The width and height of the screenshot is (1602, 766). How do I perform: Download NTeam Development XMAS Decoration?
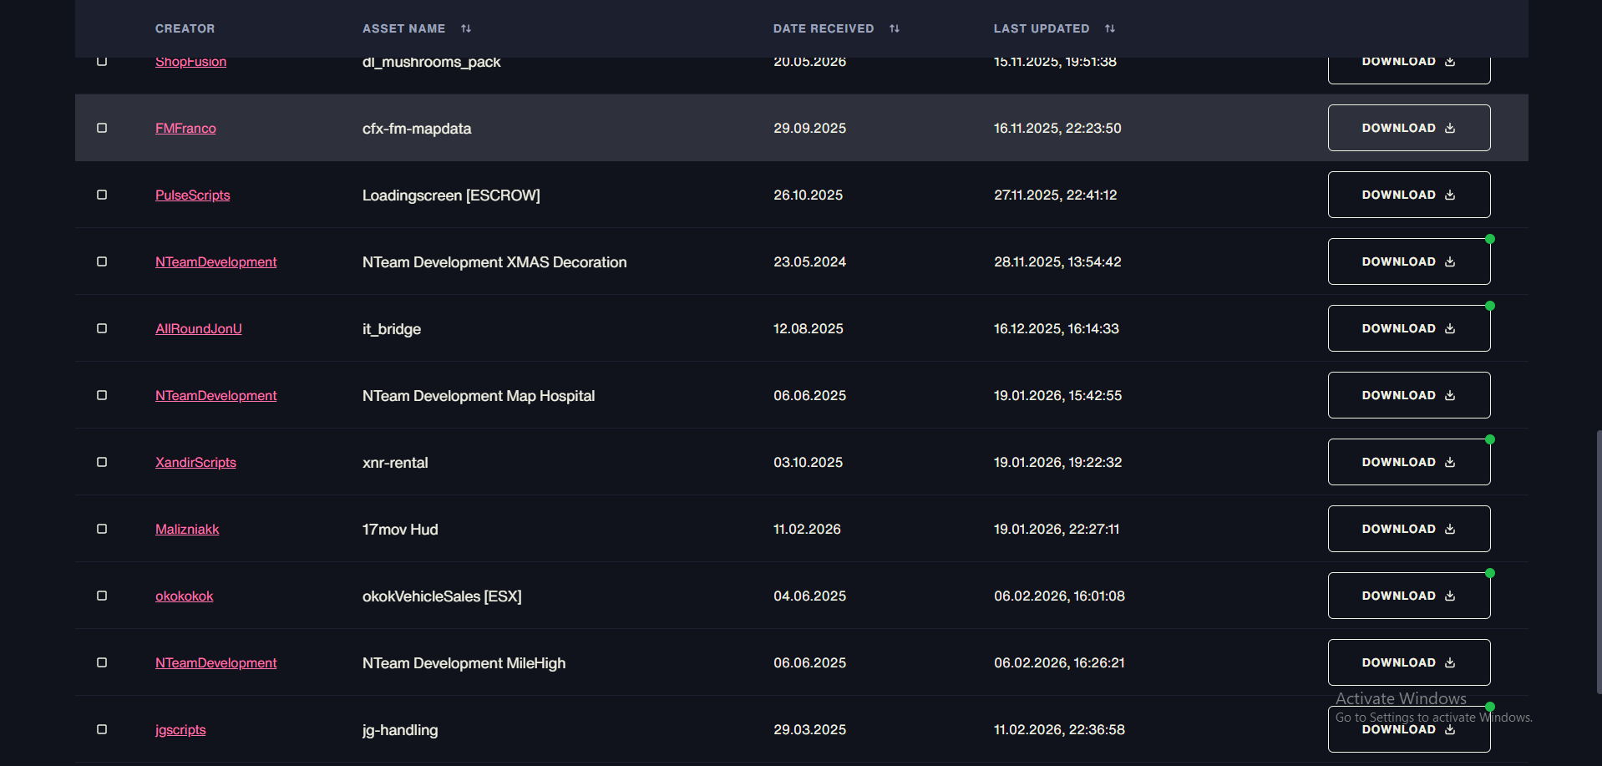coord(1409,261)
